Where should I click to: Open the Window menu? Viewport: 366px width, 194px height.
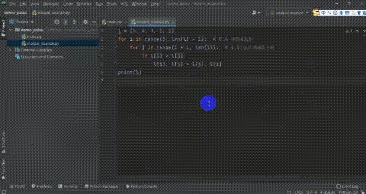[139, 4]
